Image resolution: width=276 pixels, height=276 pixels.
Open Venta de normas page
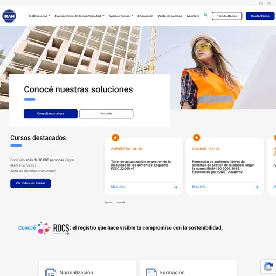point(170,16)
